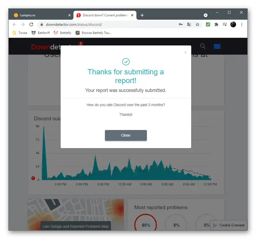Open the Точка bookmark folder
Image resolution: width=256 pixels, height=239 pixels.
[20, 33]
